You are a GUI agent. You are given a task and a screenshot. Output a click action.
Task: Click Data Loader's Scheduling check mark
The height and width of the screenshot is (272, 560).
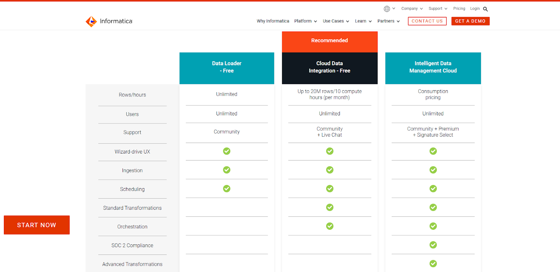(227, 189)
